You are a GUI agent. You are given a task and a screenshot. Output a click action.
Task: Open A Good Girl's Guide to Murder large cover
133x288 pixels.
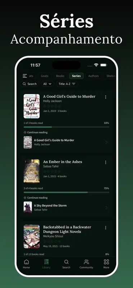click(x=32, y=106)
